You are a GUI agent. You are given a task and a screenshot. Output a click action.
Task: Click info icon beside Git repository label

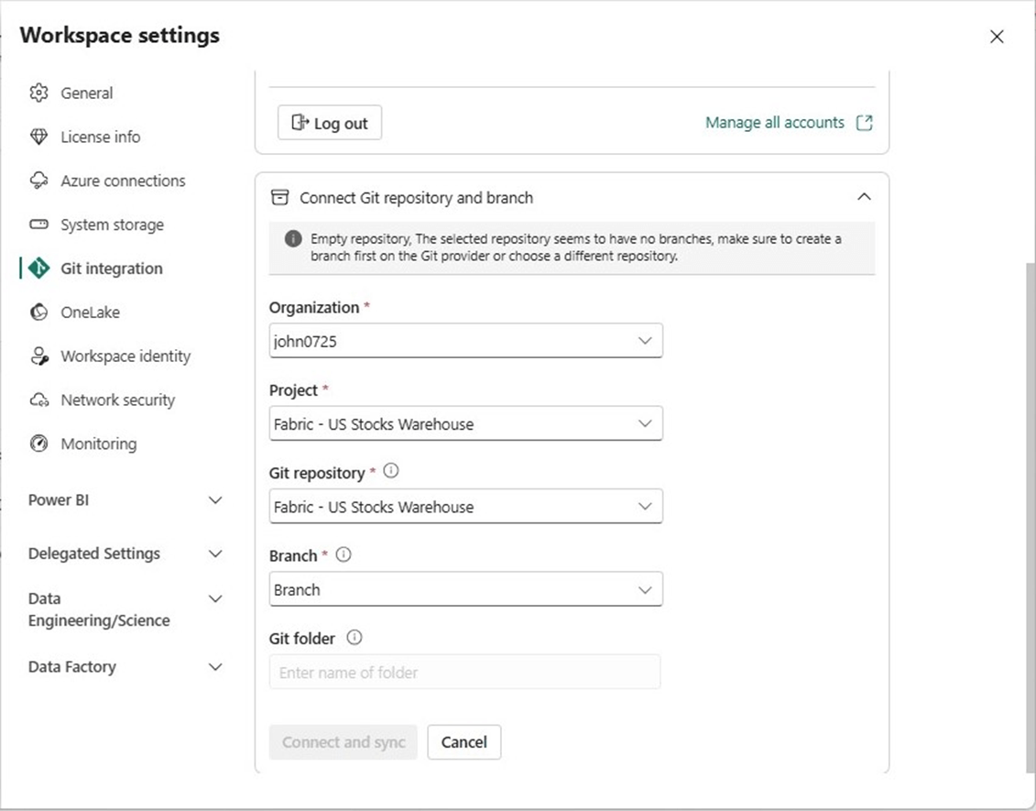(x=391, y=472)
